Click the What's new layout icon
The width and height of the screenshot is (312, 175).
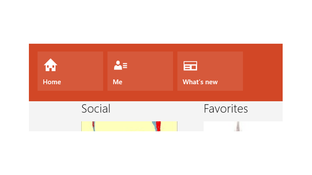pyautogui.click(x=190, y=66)
